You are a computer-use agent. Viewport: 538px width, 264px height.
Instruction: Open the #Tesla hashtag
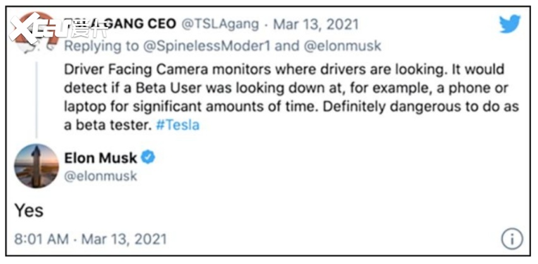tap(177, 124)
